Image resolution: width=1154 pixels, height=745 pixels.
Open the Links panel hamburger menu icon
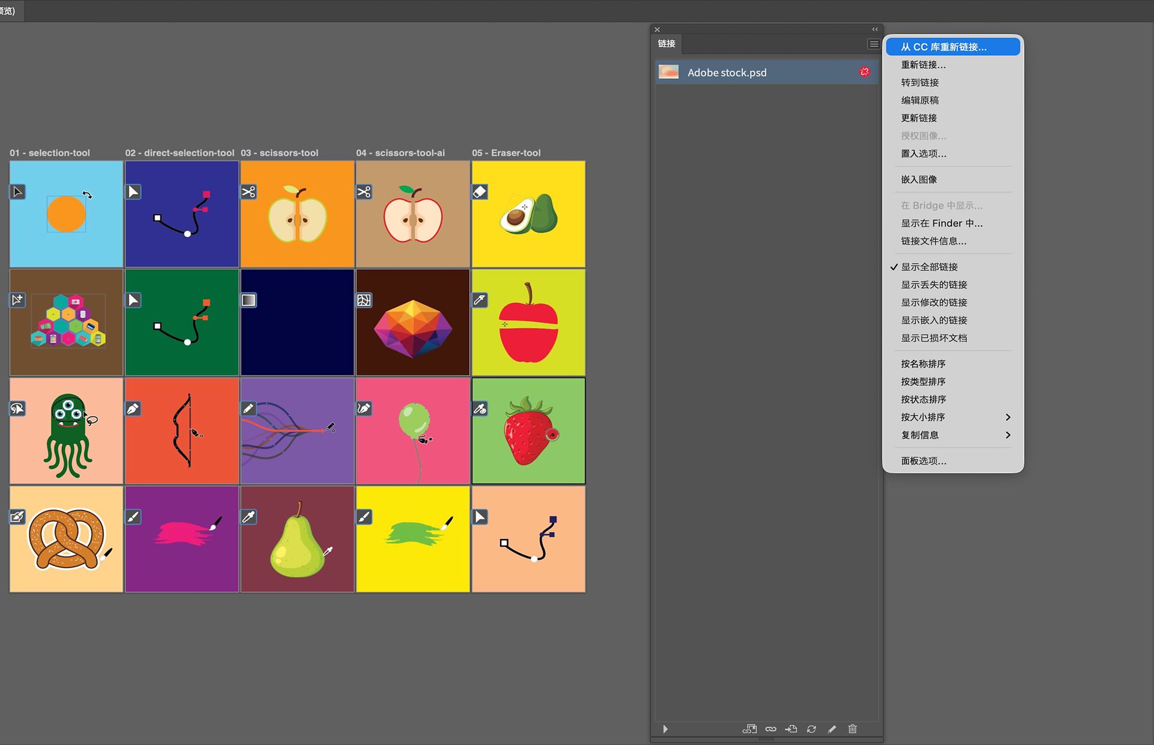(873, 44)
